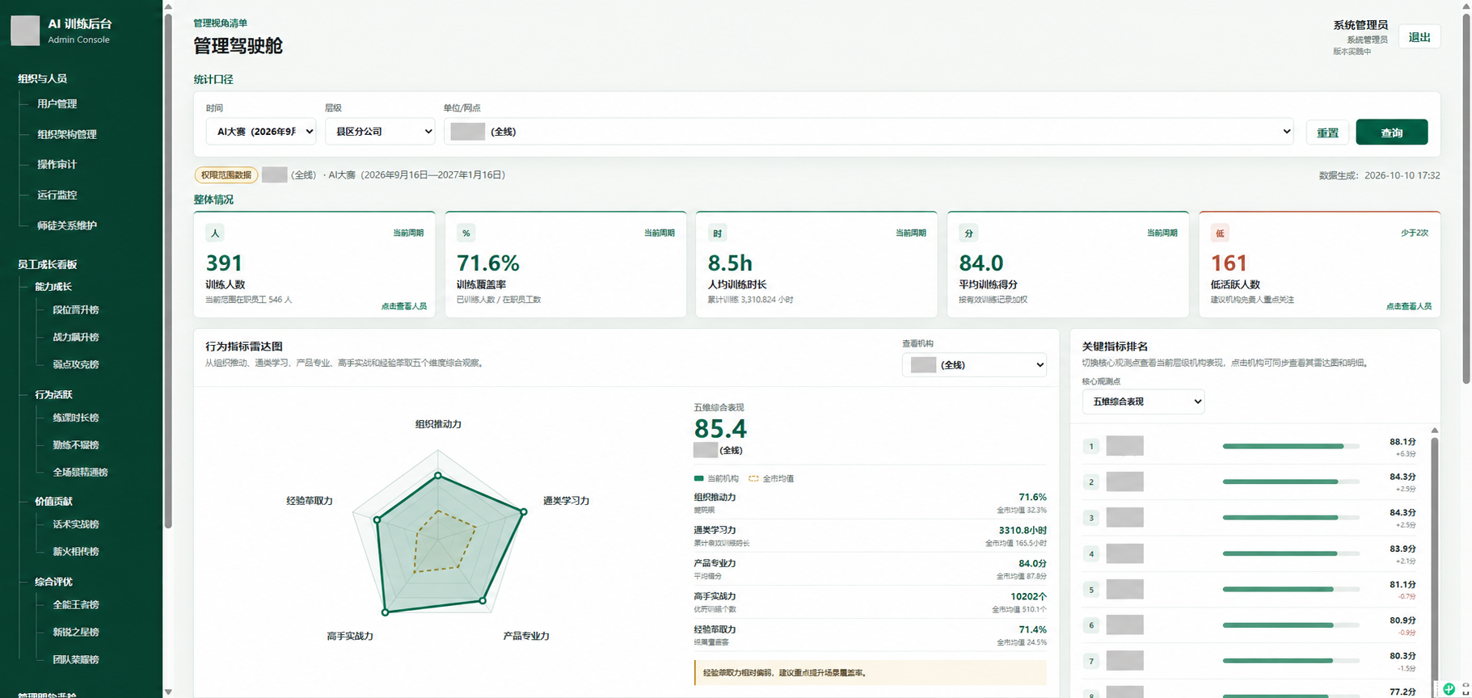This screenshot has height=698, width=1472.
Task: Collapse the 能力成长 sidebar group
Action: coord(53,287)
